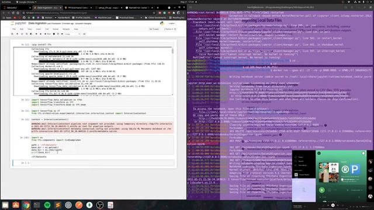Move the selected cell down
This screenshot has width=374, height=210.
[x=40, y=34]
